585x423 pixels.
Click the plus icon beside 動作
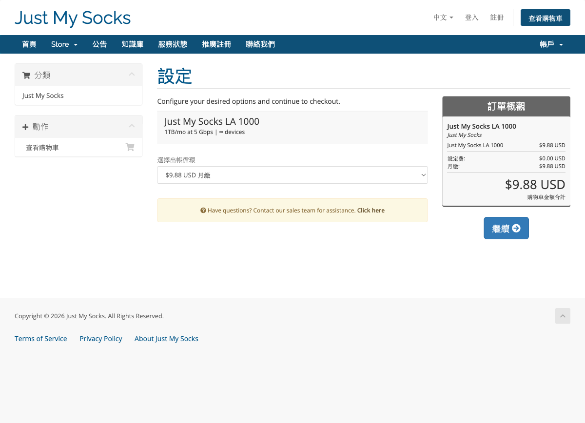point(26,127)
